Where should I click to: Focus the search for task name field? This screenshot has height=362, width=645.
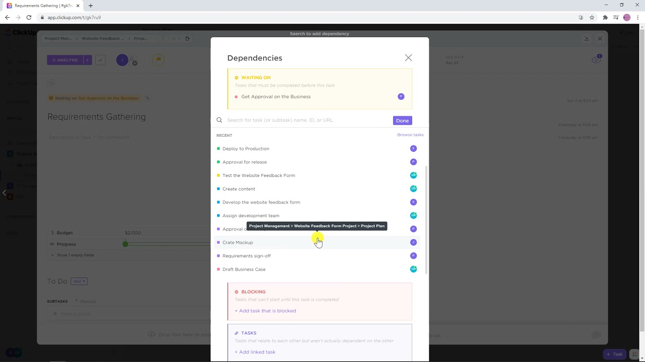[307, 120]
